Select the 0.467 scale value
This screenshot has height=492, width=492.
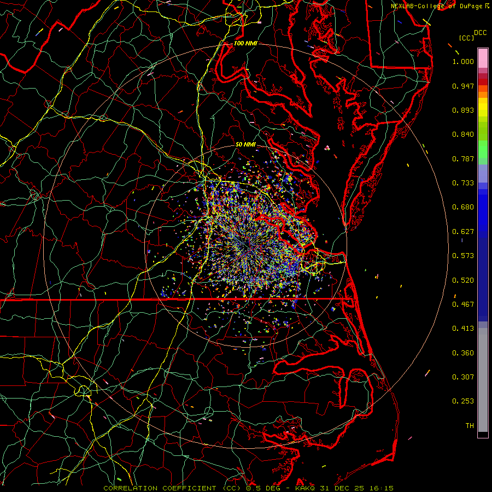[463, 304]
